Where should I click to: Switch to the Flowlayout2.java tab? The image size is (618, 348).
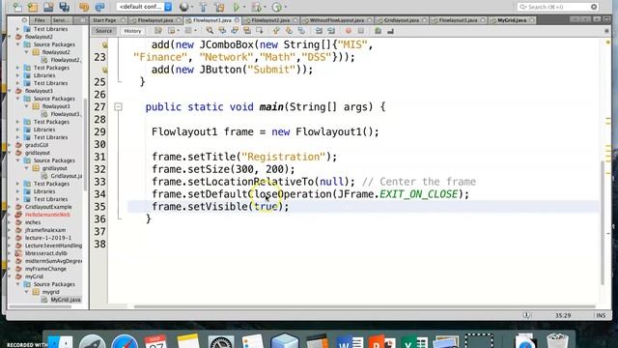[x=270, y=20]
